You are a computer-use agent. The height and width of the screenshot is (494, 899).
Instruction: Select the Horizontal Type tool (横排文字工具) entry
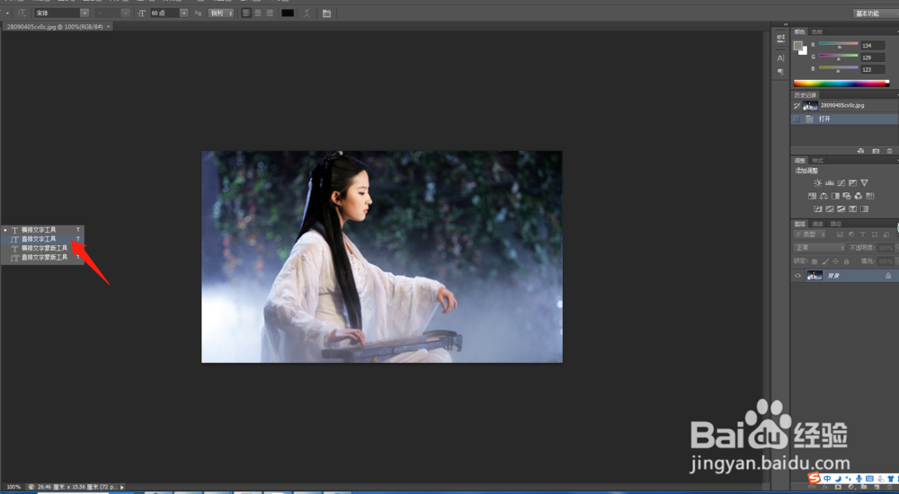pyautogui.click(x=42, y=230)
